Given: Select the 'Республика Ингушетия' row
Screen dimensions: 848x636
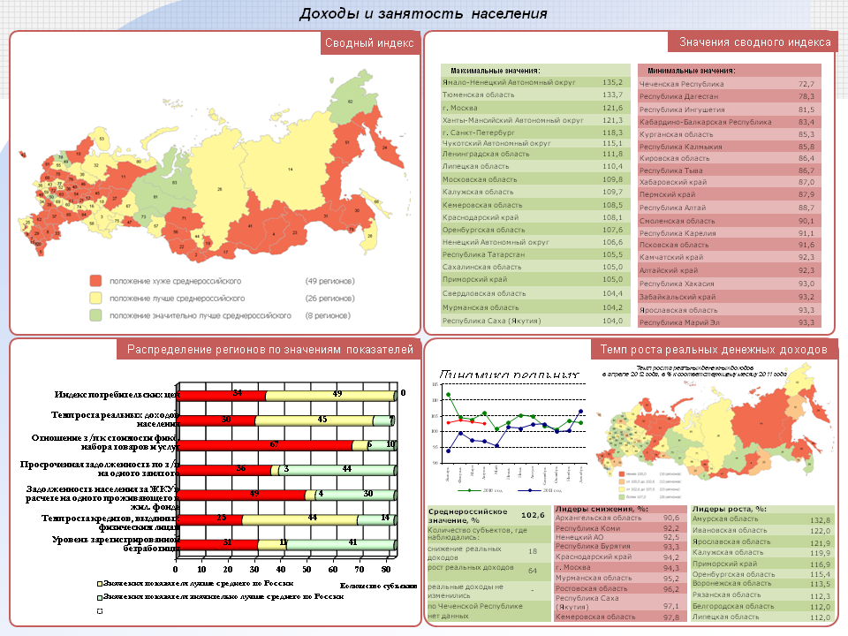Looking at the screenshot, I should click(x=730, y=110).
